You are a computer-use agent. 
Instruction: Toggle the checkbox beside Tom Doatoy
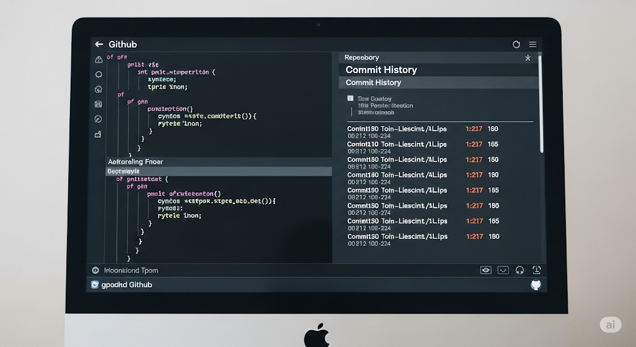pos(350,98)
